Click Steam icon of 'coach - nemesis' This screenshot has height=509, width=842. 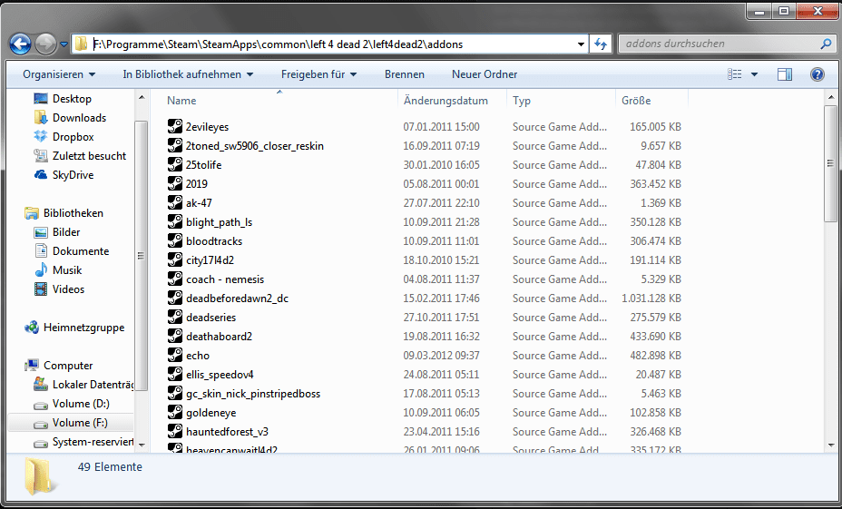175,279
